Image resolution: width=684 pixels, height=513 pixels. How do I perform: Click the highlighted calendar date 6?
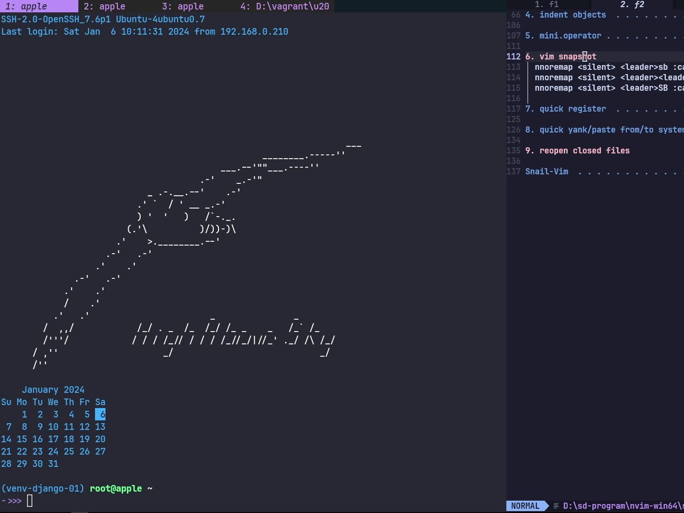(x=100, y=414)
